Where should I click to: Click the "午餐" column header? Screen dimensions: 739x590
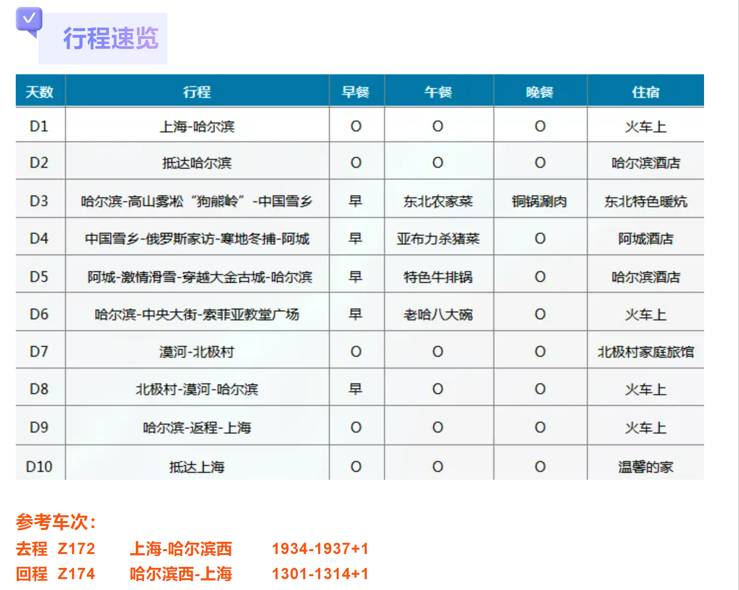(x=438, y=92)
